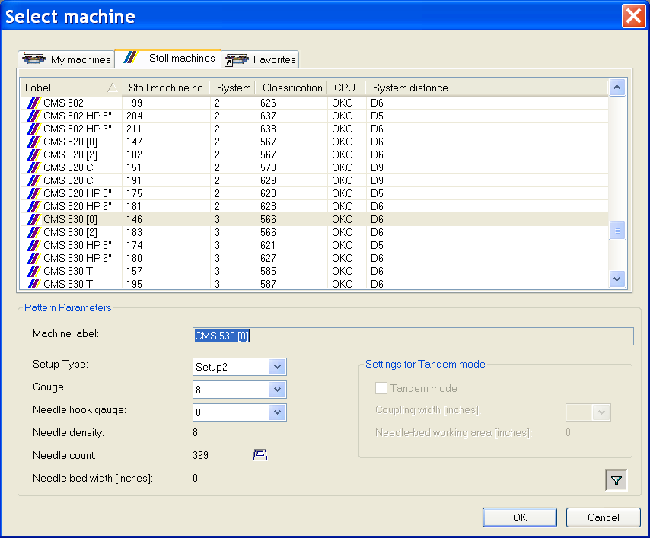Click the Stoll icon for CMS 530 [2]
The image size is (650, 538).
(33, 232)
